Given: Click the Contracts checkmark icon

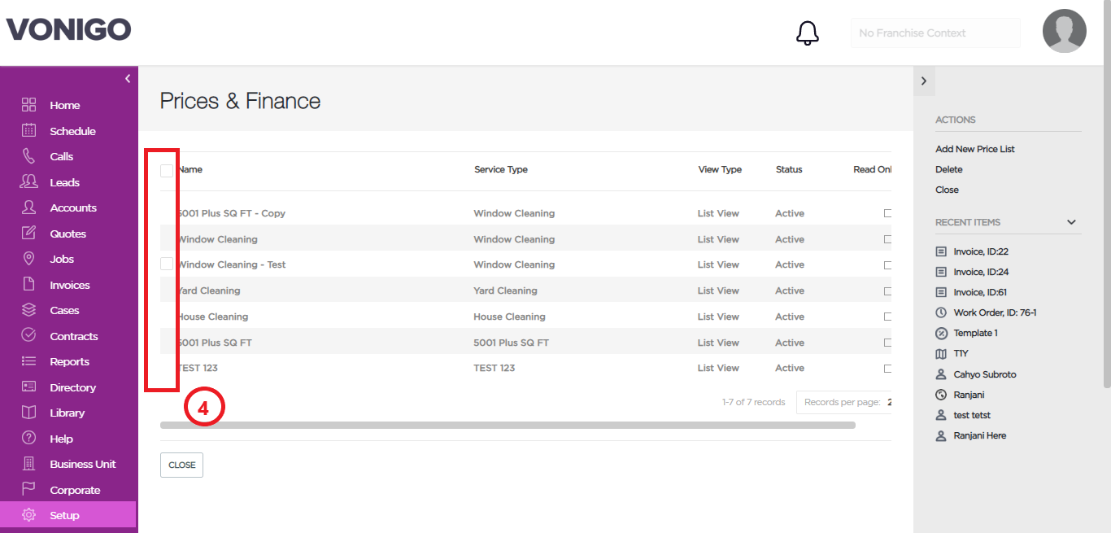Looking at the screenshot, I should pyautogui.click(x=28, y=335).
